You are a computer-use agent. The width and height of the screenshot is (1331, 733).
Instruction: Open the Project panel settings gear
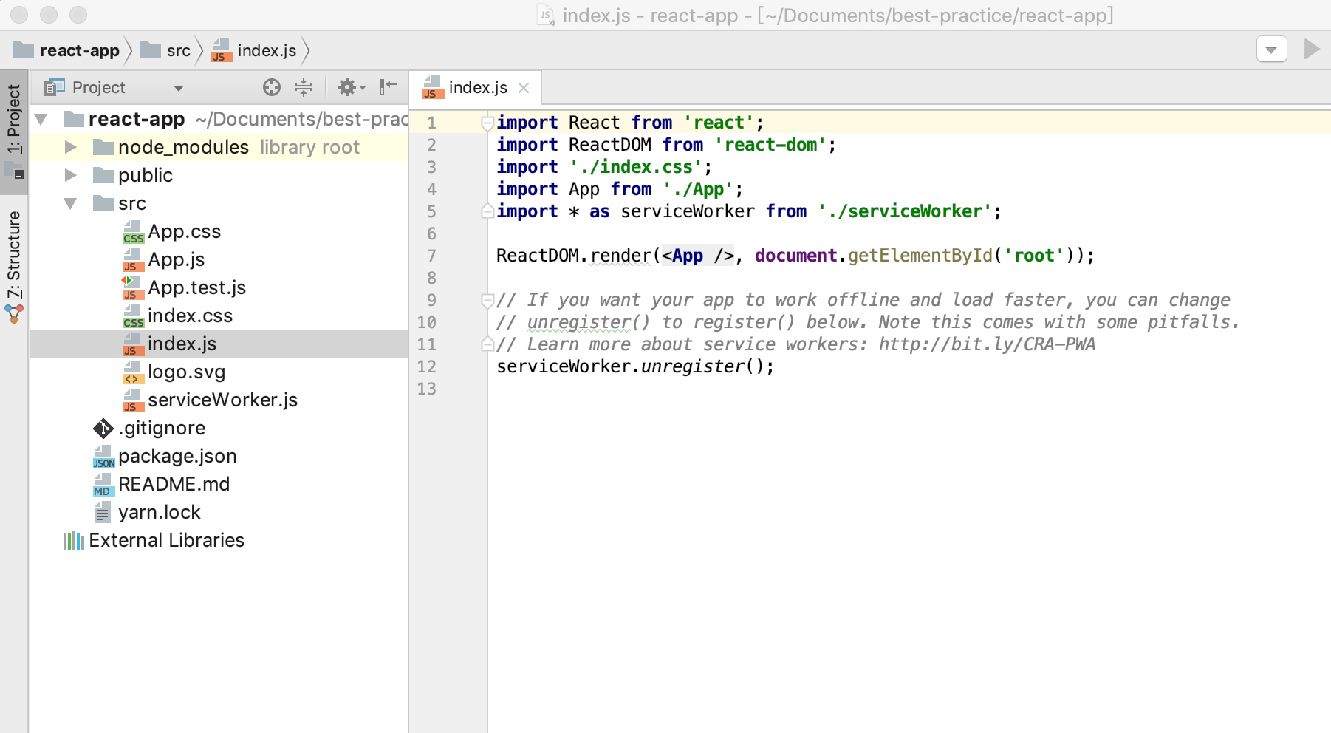click(x=351, y=87)
